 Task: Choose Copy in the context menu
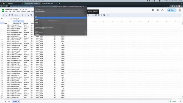61,18
